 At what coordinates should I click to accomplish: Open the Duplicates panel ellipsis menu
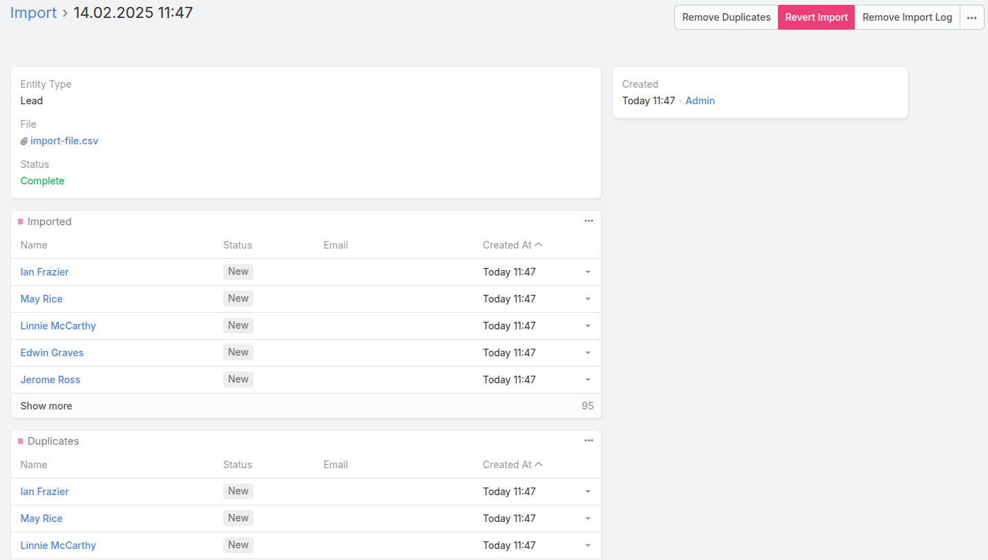(x=589, y=441)
